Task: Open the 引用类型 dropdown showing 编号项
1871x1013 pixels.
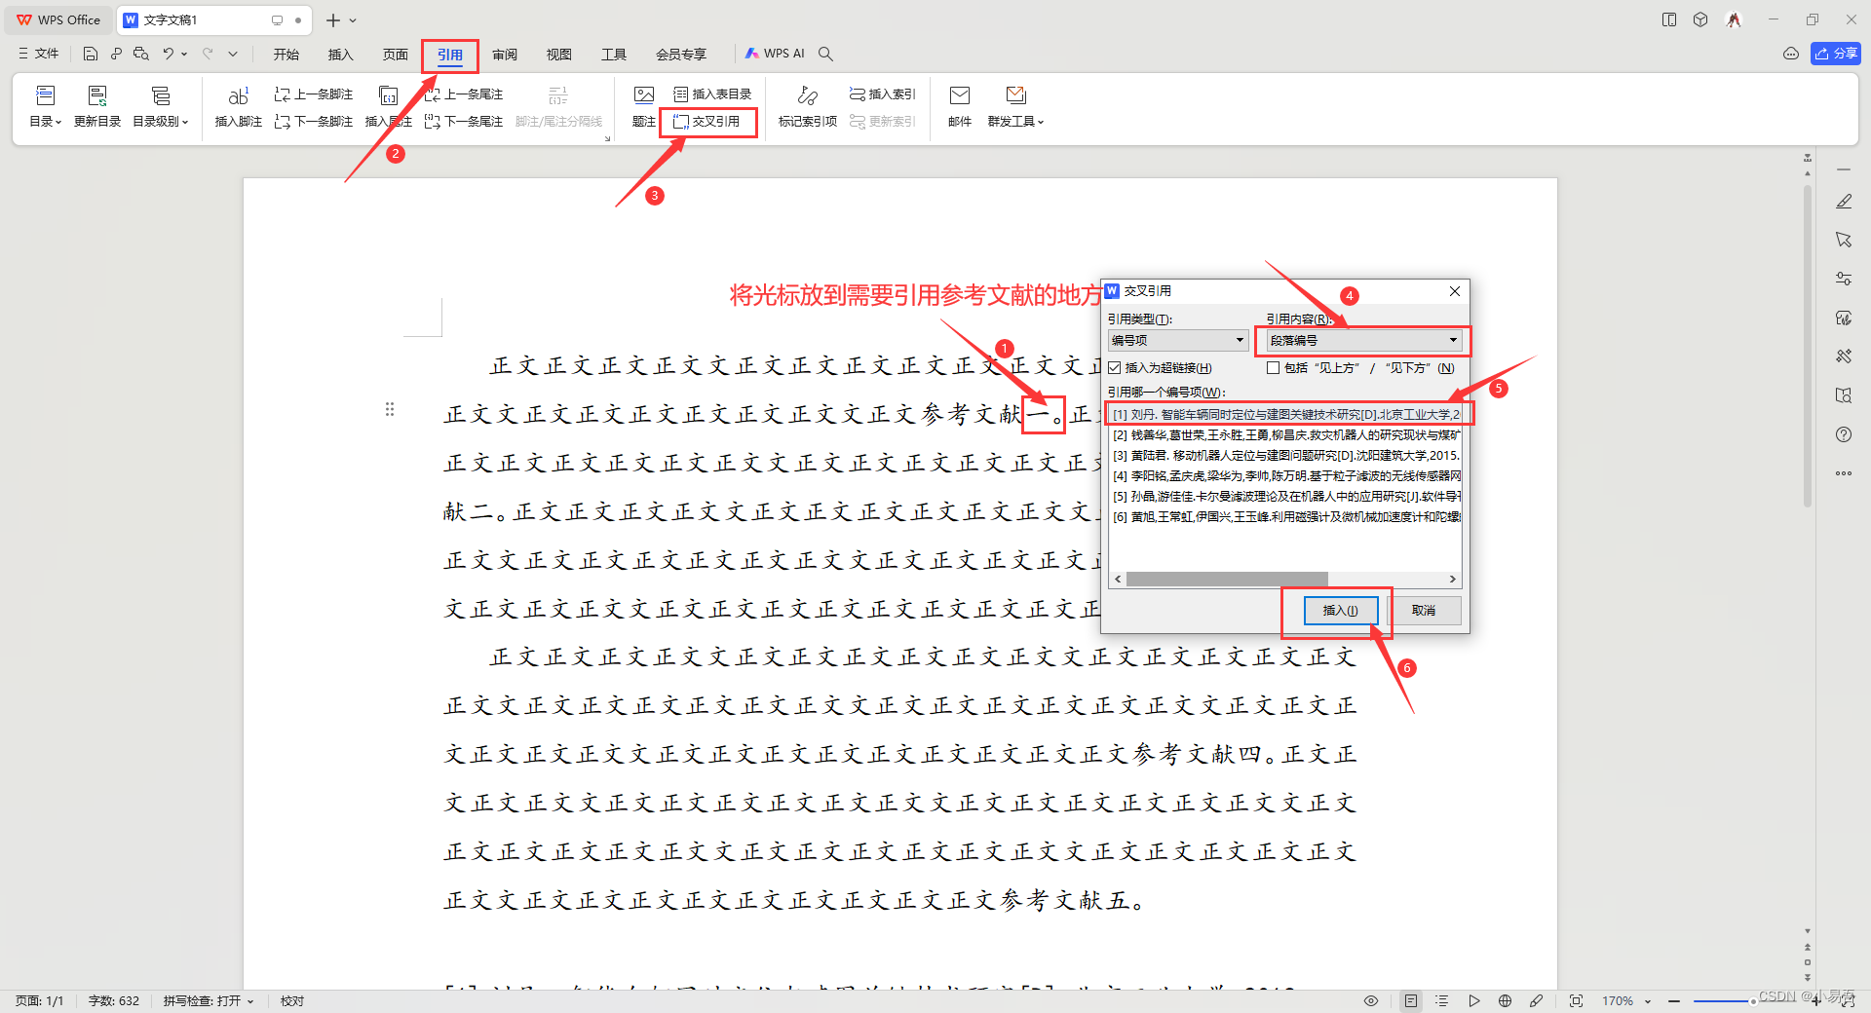Action: point(1178,340)
